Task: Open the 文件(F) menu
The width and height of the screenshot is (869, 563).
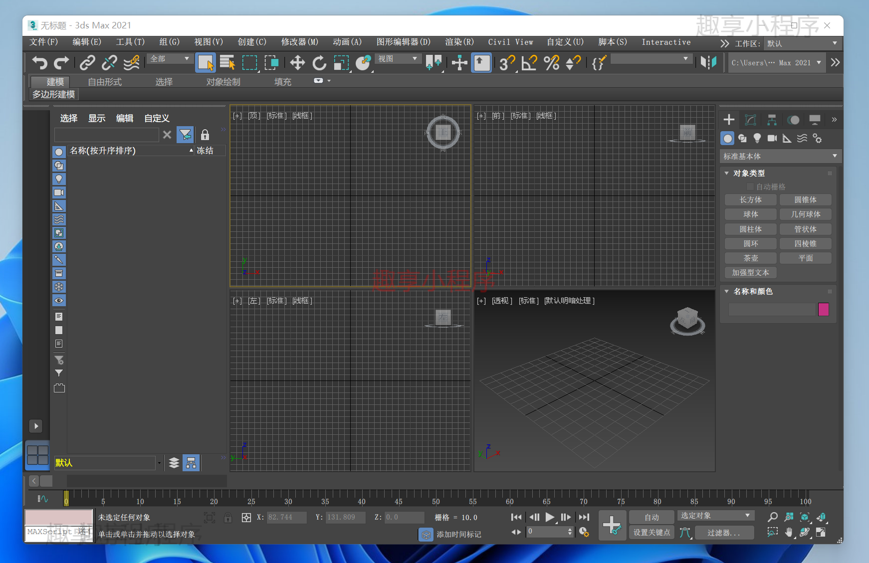Action: [43, 42]
